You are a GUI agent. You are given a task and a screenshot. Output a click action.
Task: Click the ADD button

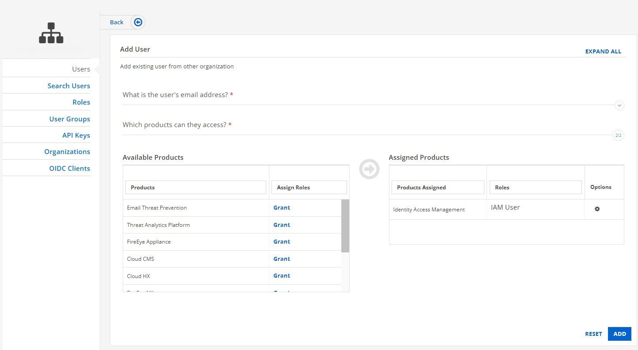click(x=619, y=334)
